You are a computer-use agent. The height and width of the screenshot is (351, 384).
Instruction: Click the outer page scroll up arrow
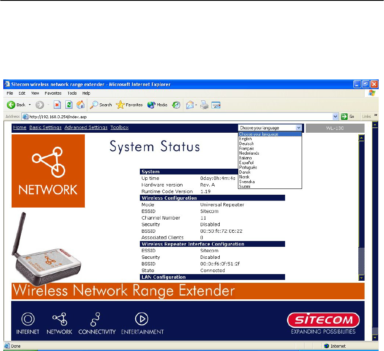[x=375, y=125]
